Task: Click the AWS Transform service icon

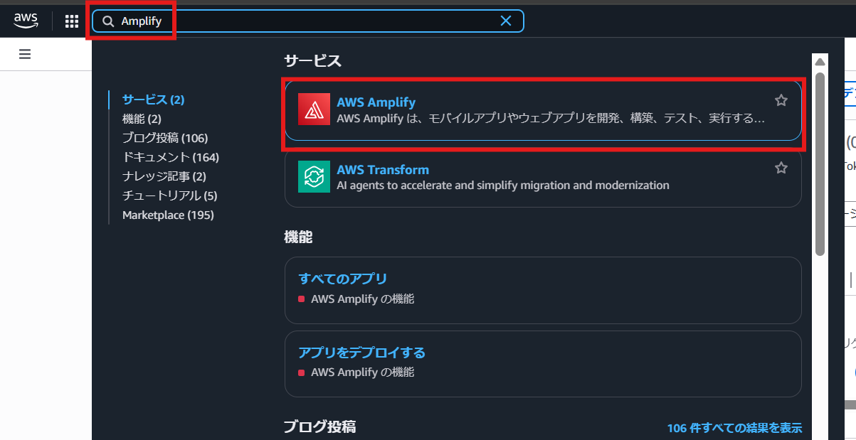Action: [314, 177]
